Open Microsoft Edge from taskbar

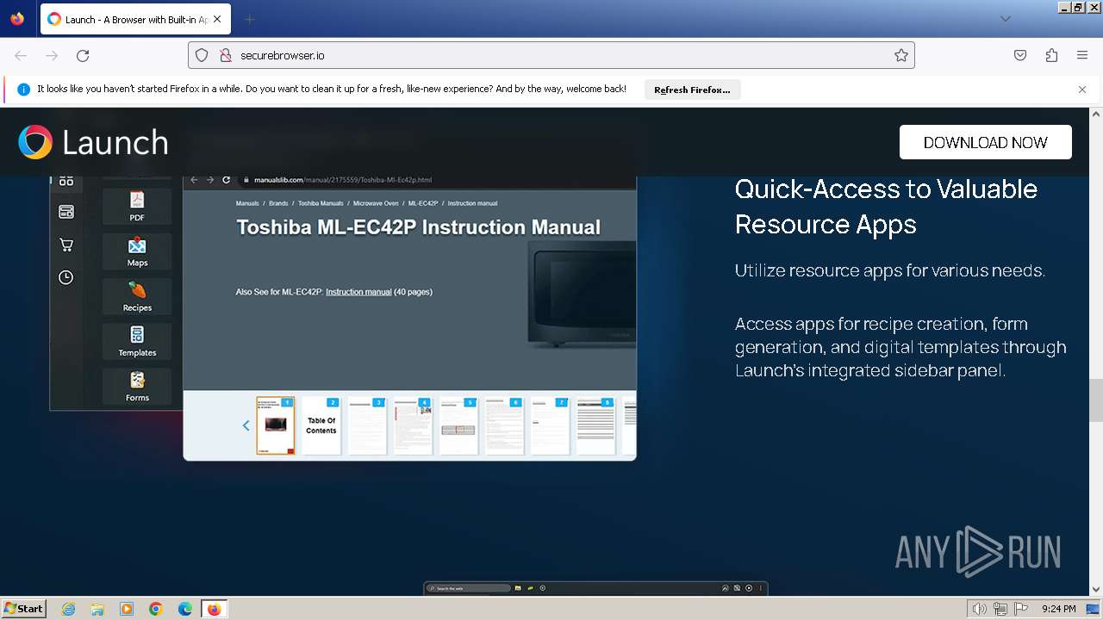click(185, 609)
